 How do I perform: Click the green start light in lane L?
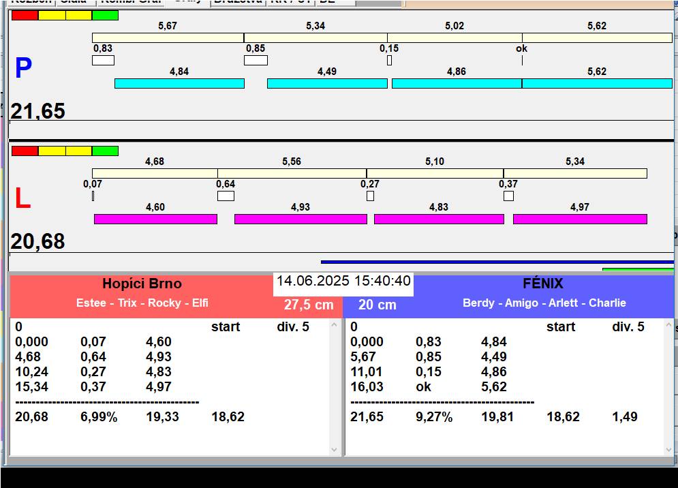coord(105,151)
